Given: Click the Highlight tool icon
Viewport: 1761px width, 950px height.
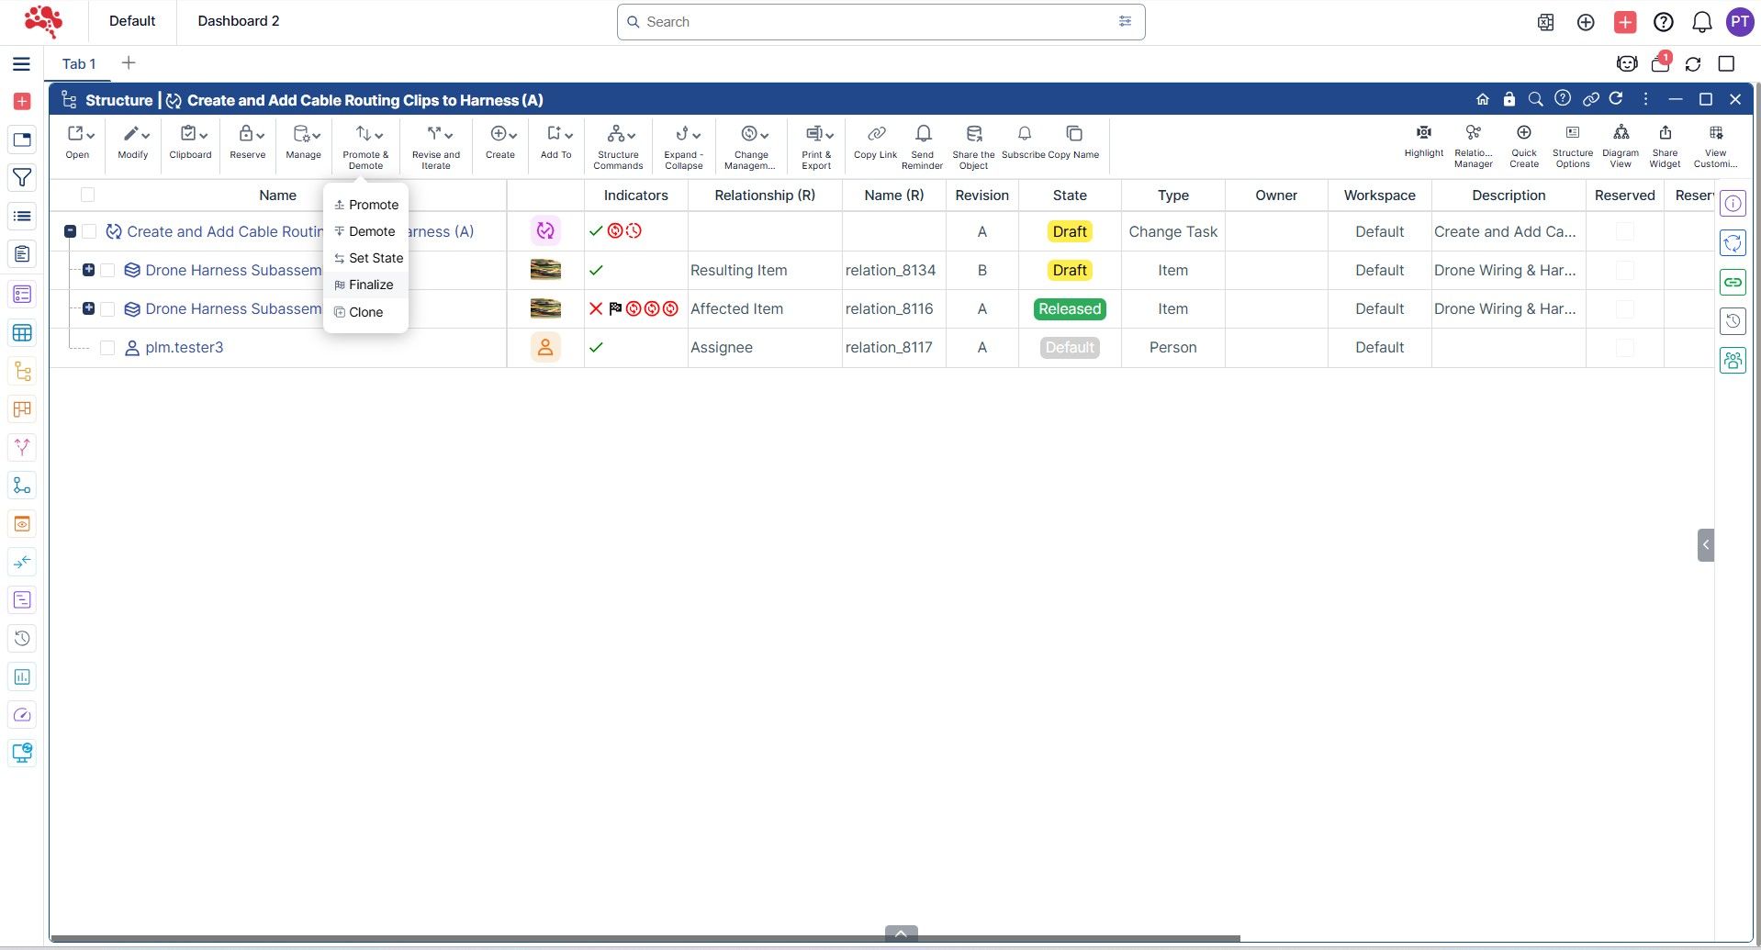Looking at the screenshot, I should click(1423, 134).
